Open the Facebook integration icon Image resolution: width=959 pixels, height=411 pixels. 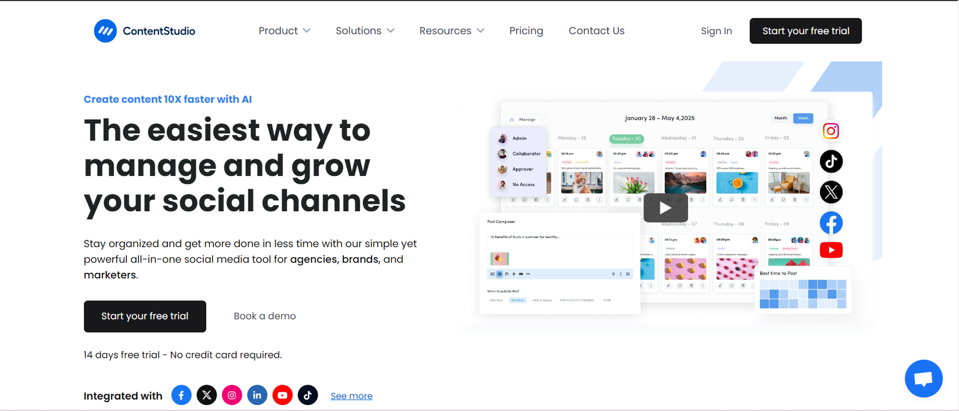181,395
